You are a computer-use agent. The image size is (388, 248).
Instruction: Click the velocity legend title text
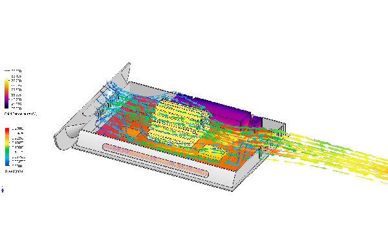(x=14, y=171)
